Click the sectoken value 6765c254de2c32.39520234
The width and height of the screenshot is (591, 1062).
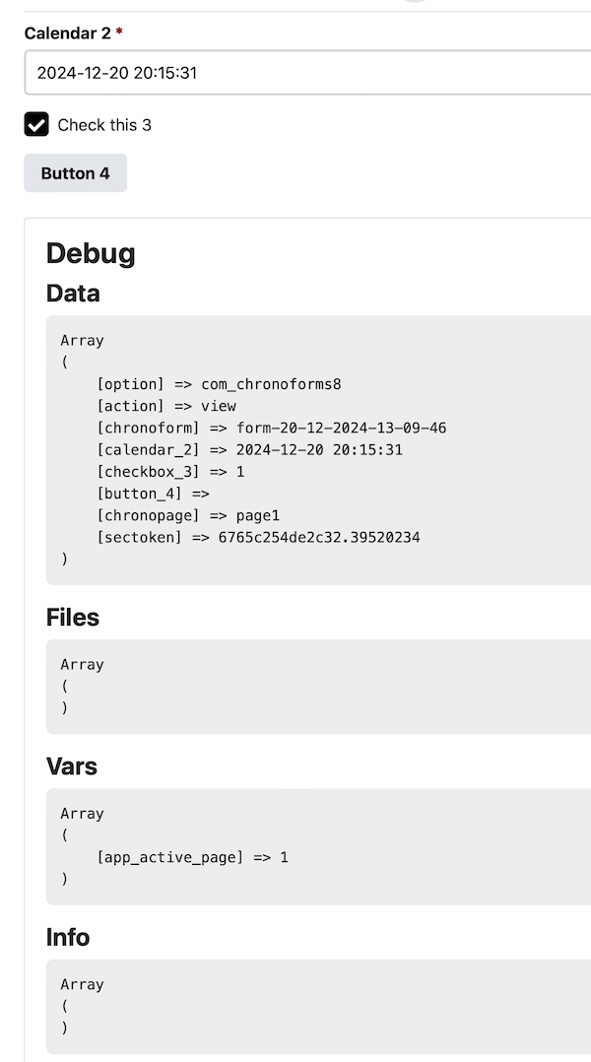(319, 537)
